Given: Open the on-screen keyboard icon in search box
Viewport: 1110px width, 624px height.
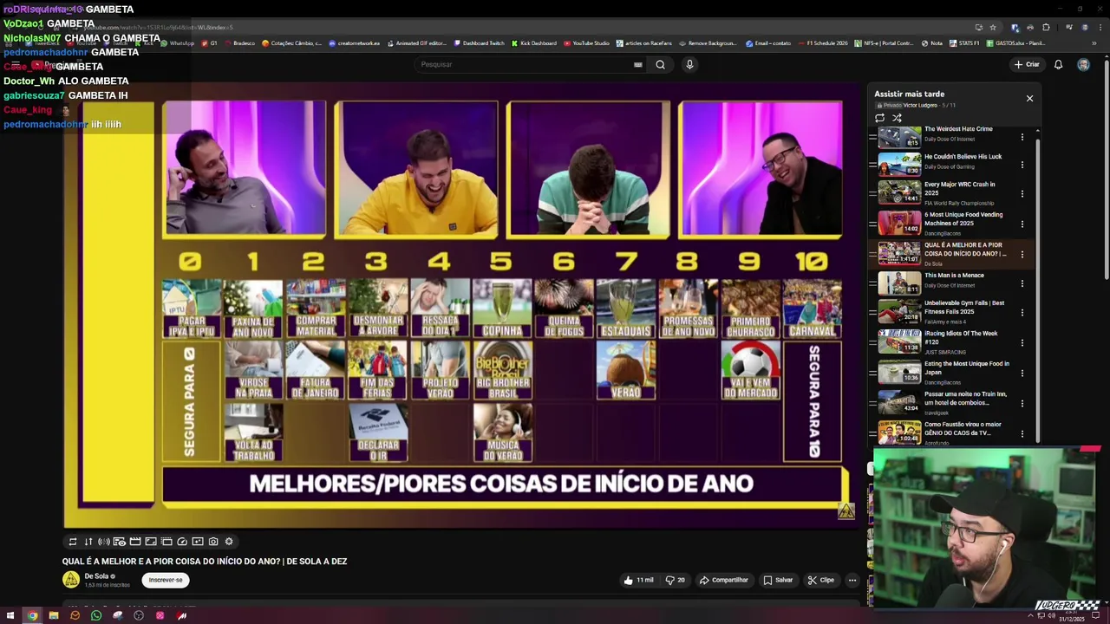Looking at the screenshot, I should click(x=637, y=64).
